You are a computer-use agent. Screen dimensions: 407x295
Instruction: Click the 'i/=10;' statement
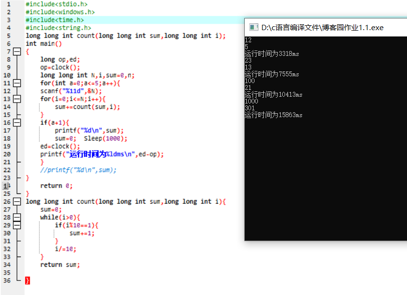(66, 249)
